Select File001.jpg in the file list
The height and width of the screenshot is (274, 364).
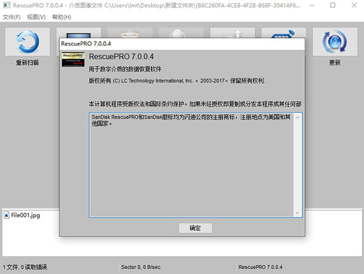(25, 215)
